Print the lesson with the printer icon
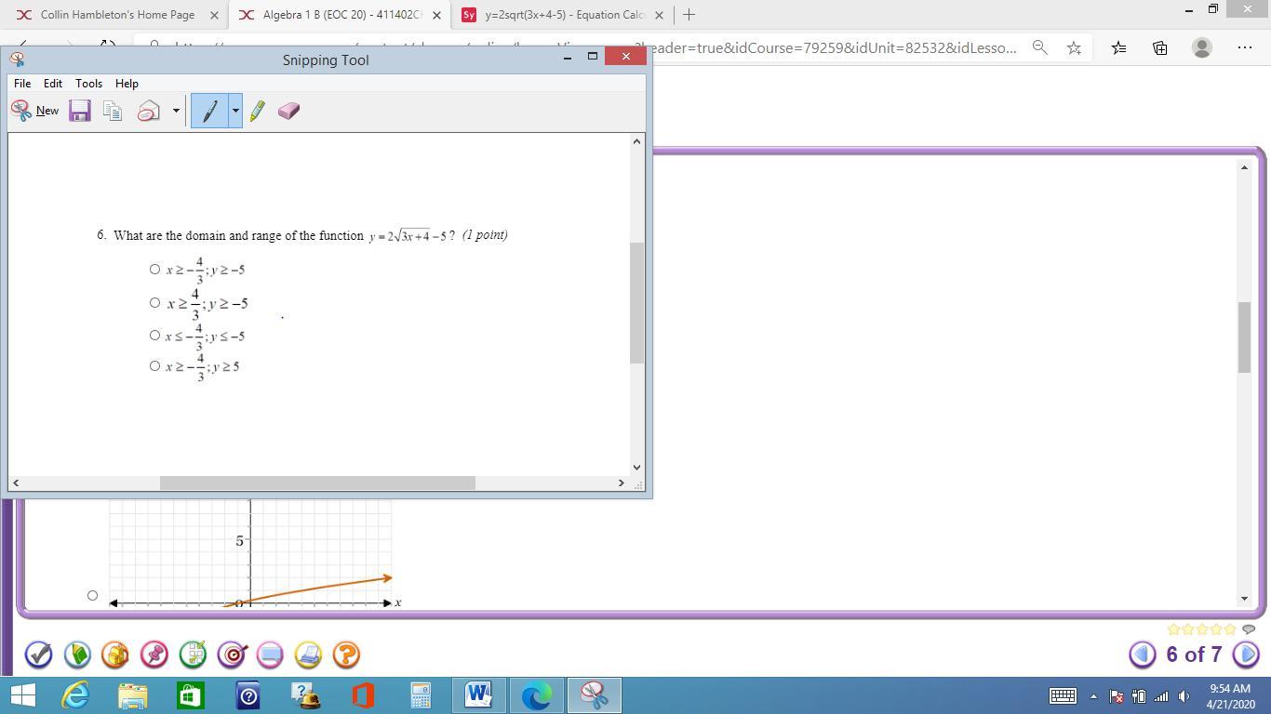This screenshot has height=714, width=1271. coord(308,655)
